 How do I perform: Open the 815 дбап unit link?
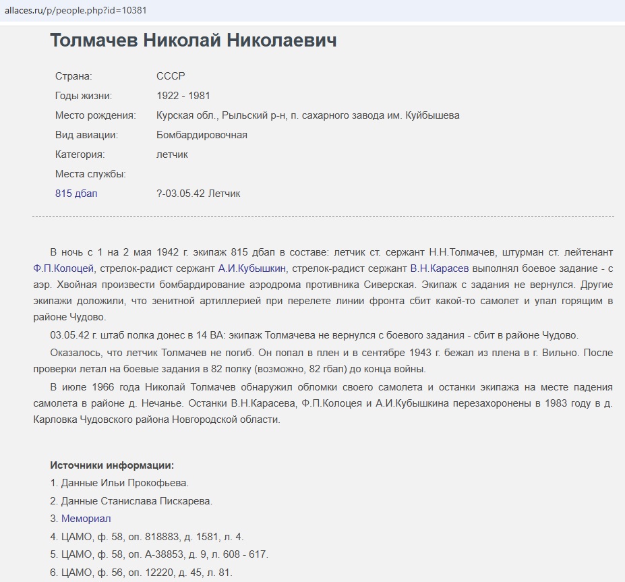(x=76, y=194)
